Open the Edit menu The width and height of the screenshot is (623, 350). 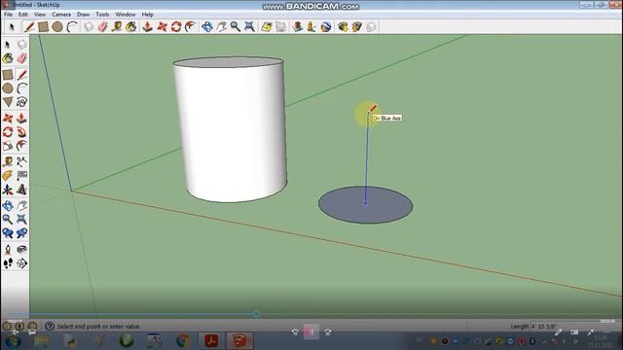click(23, 15)
